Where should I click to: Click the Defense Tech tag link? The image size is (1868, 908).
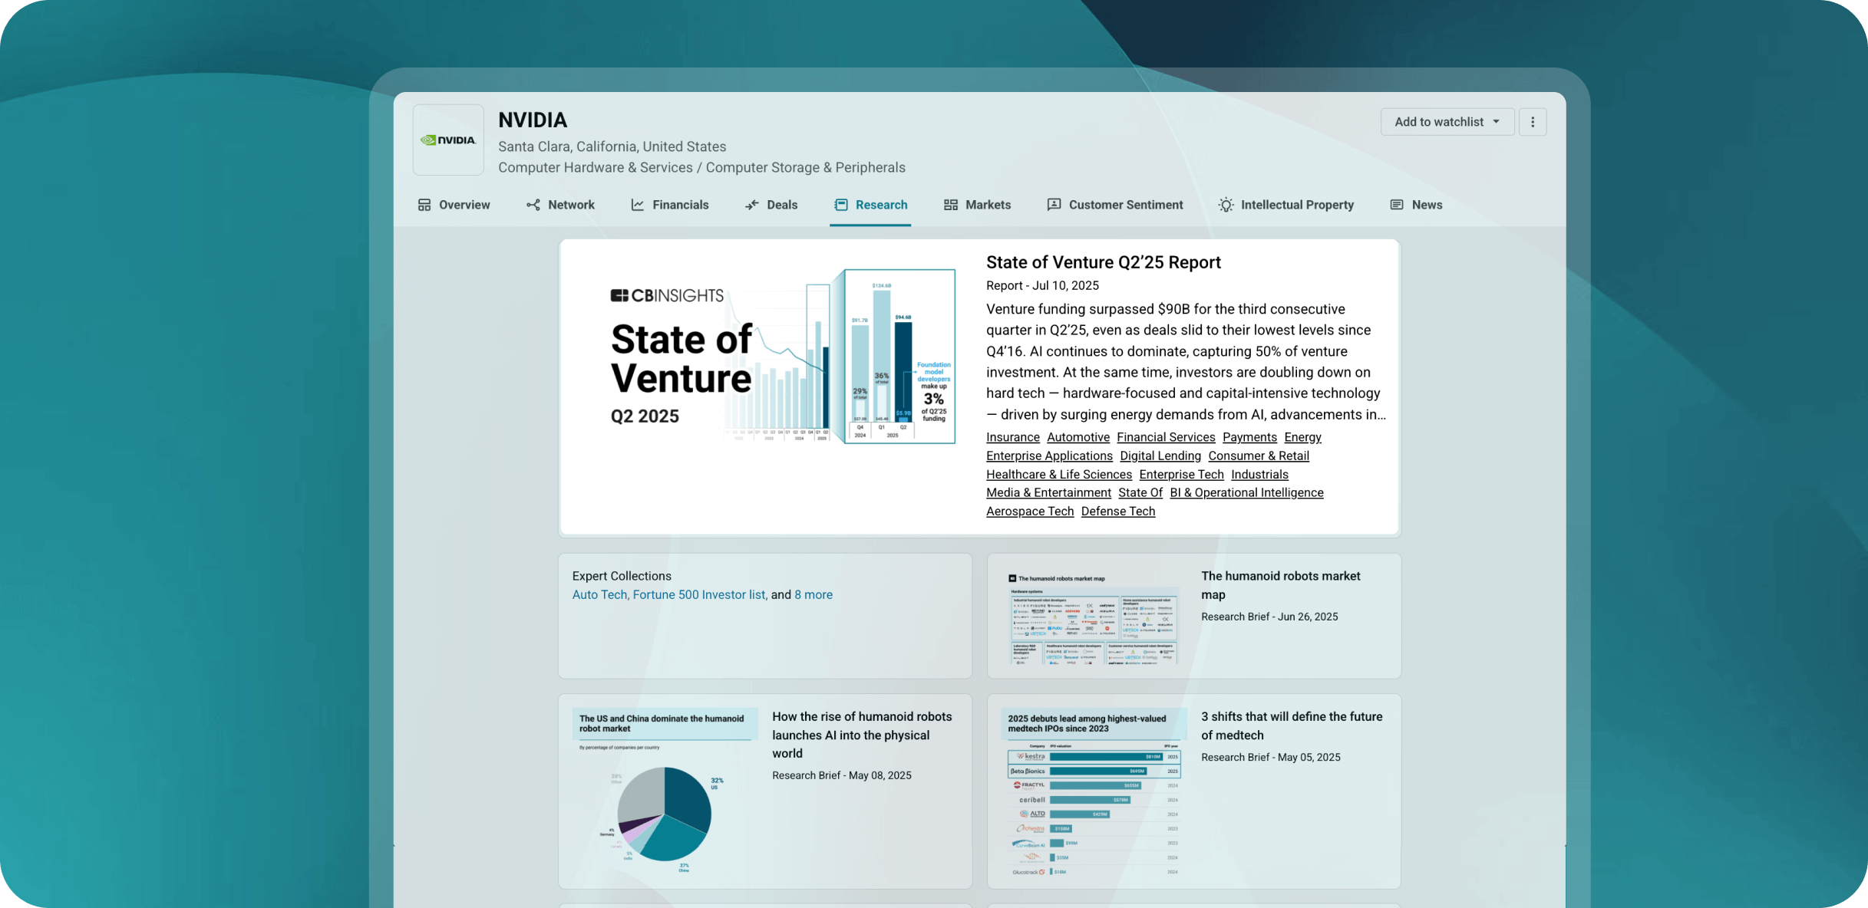1117,512
